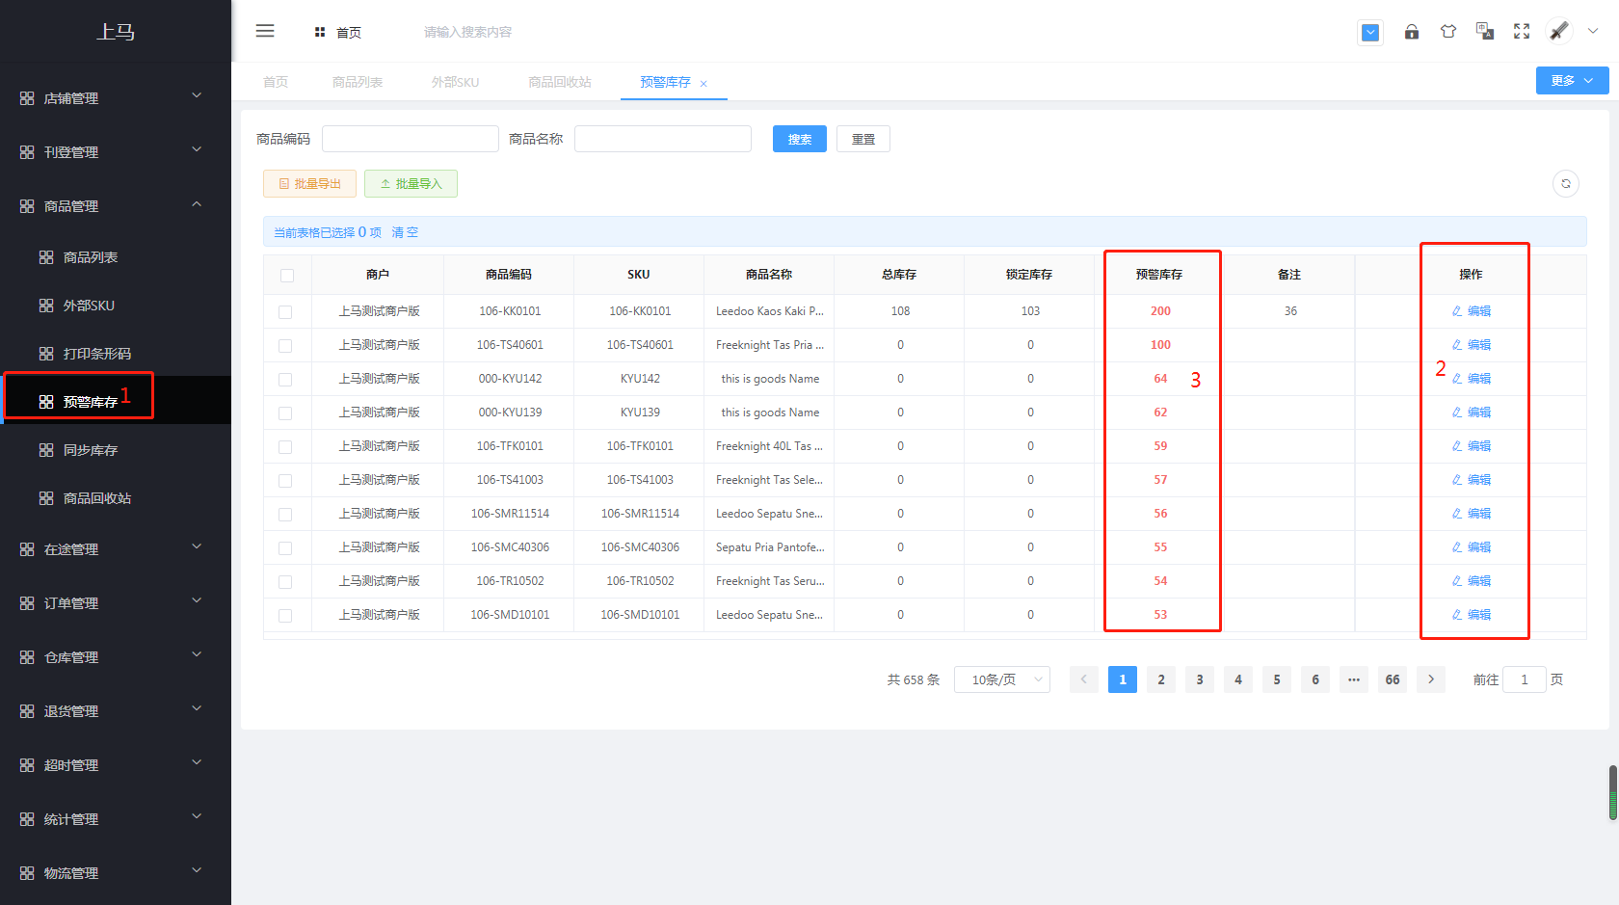Screen dimensions: 1619x905
Task: Check the row checkbox for 000-KYU142
Action: pyautogui.click(x=285, y=380)
